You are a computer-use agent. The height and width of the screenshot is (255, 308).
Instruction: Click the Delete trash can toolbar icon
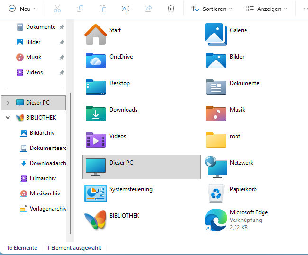click(x=171, y=9)
